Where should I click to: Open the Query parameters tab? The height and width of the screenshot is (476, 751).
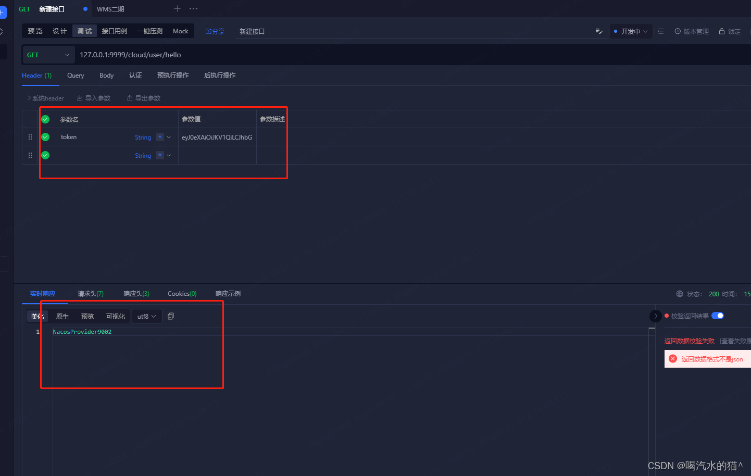tap(76, 76)
